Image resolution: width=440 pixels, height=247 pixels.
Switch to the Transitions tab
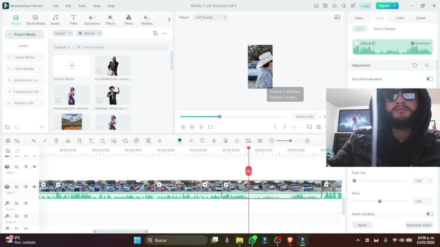coord(92,20)
